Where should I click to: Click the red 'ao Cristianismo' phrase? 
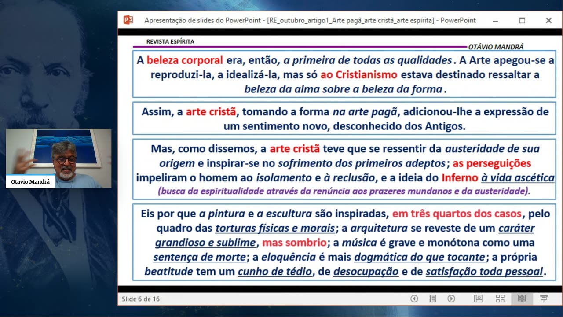click(359, 75)
